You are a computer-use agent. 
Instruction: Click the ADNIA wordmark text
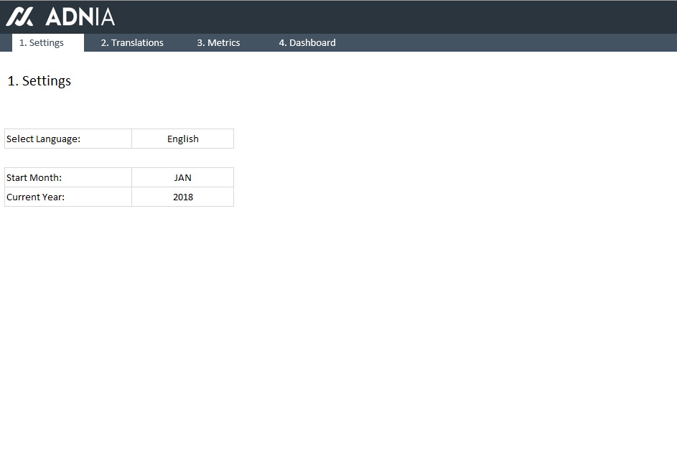click(x=80, y=17)
